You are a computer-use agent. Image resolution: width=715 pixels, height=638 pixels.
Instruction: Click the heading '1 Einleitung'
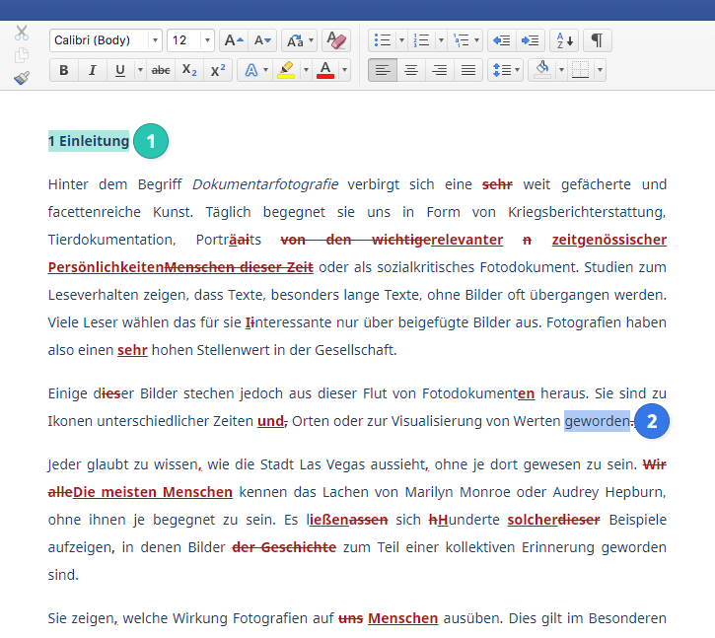[89, 141]
